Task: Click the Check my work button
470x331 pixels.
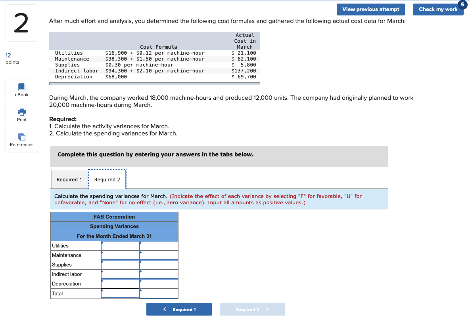Action: pos(438,10)
